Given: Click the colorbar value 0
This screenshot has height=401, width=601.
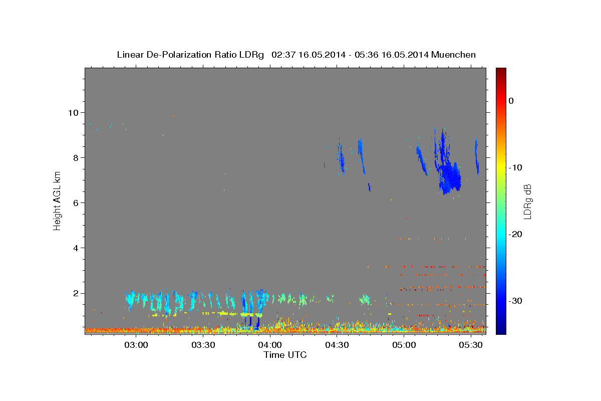Looking at the screenshot, I should coord(511,101).
